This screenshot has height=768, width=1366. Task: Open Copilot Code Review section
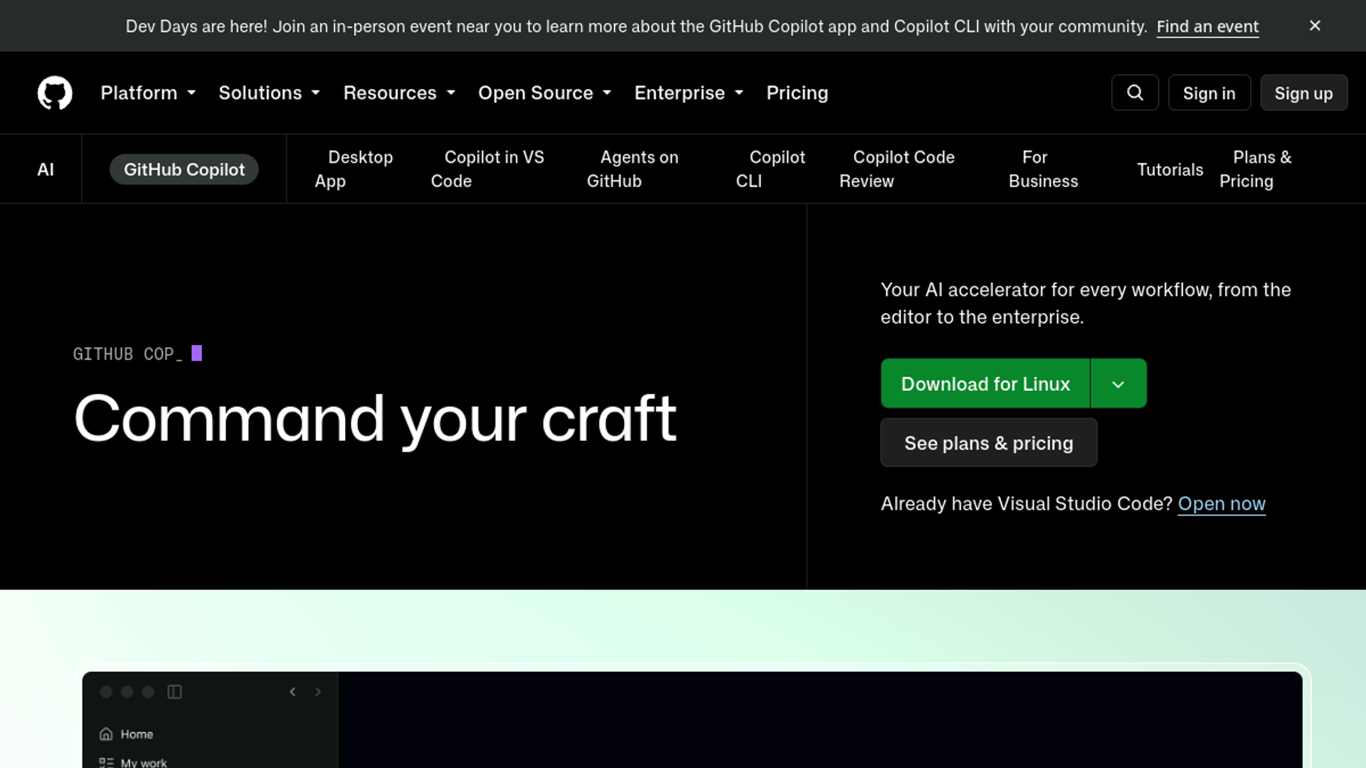point(896,169)
